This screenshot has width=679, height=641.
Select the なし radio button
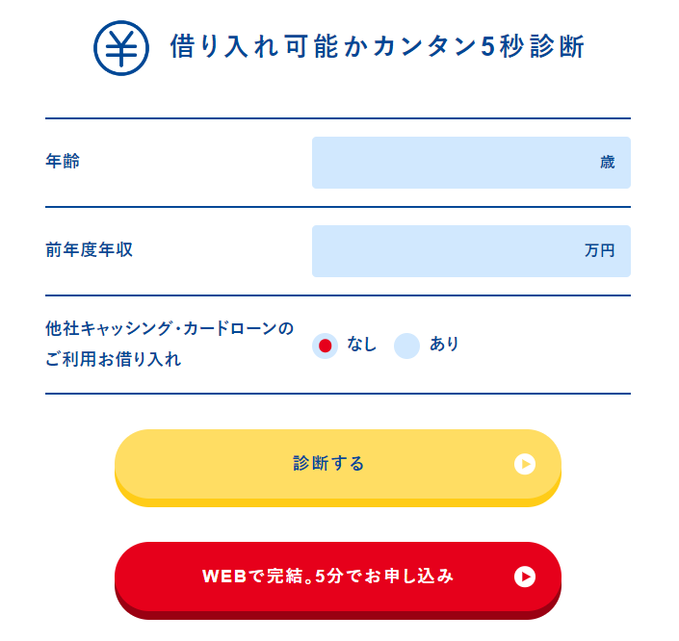[x=325, y=346]
